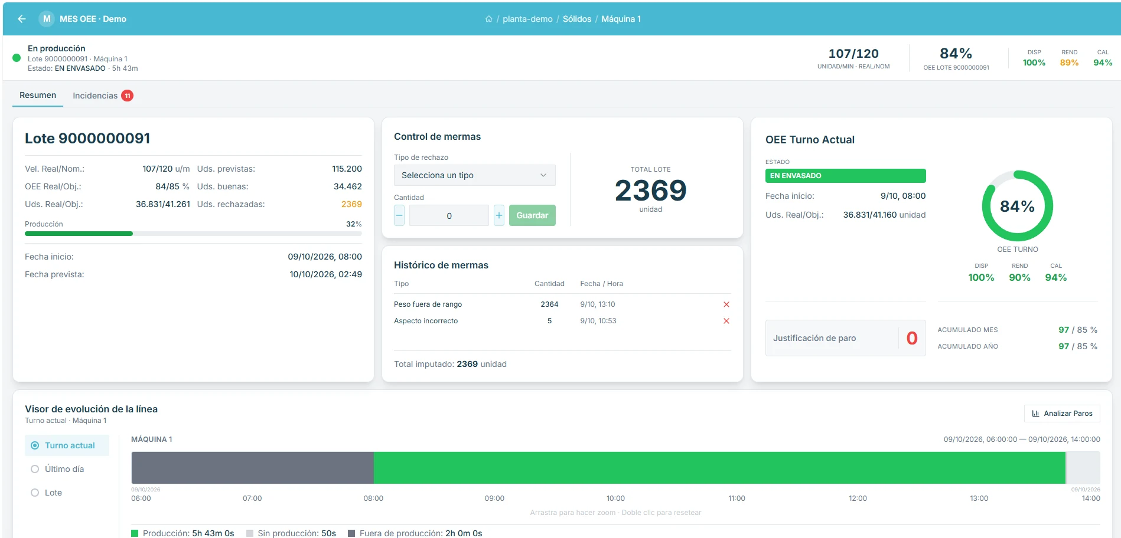Screen dimensions: 1121x538
Task: Click the green production segment on the timeline
Action: (719, 468)
